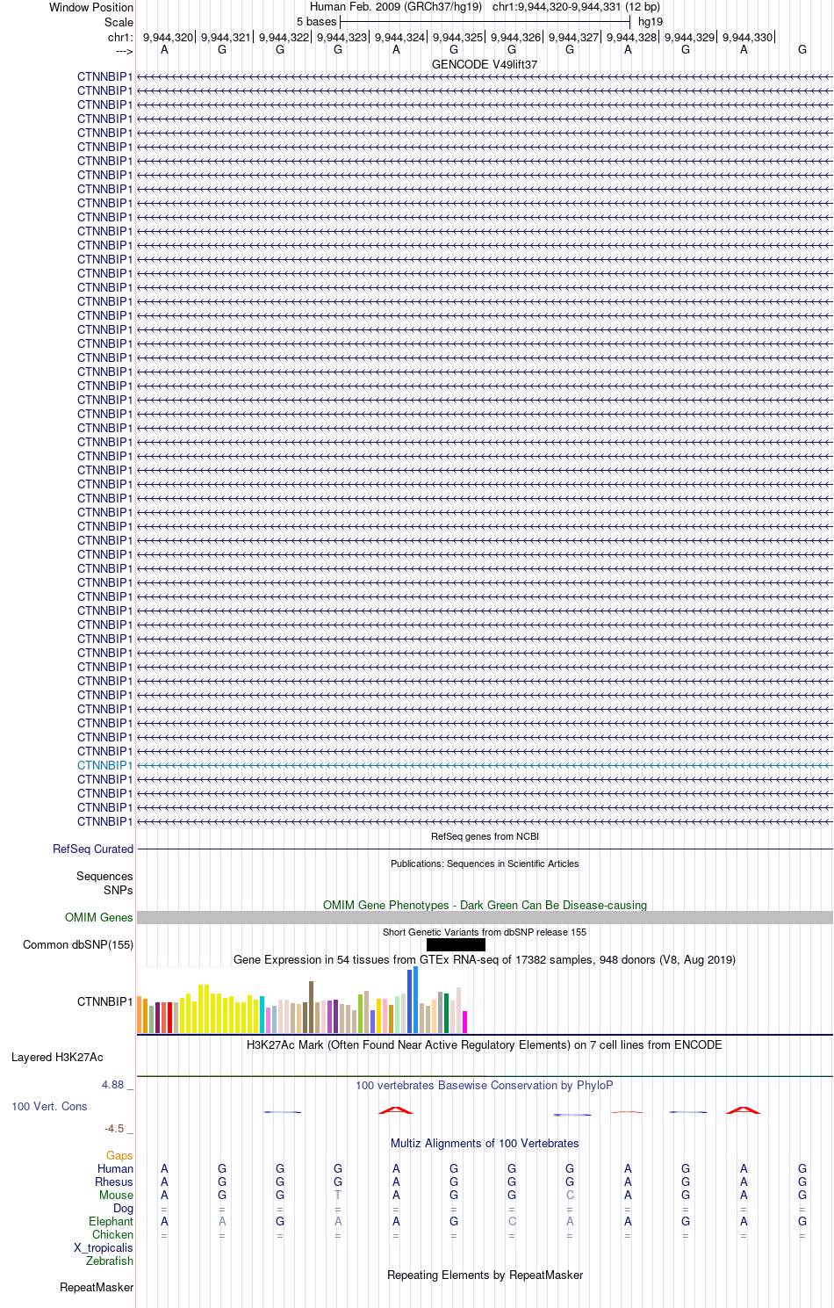
Task: Click the 100 Vert. Cons track label
Action: pos(49,1106)
